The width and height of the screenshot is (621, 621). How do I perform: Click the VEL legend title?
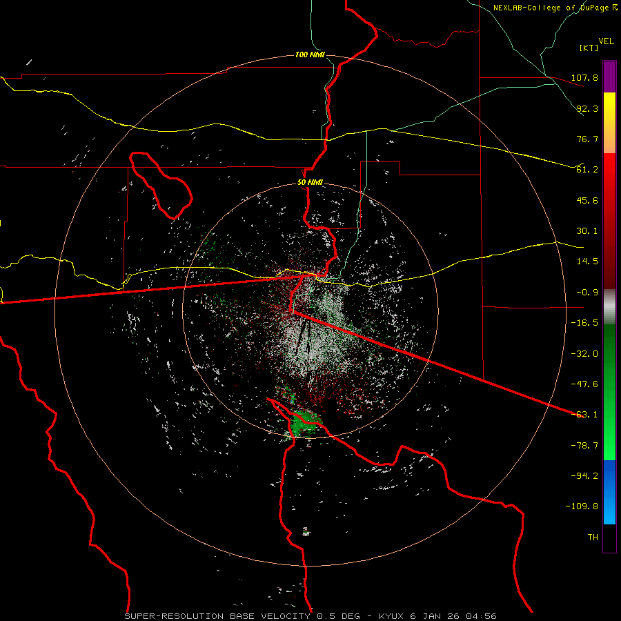click(606, 41)
